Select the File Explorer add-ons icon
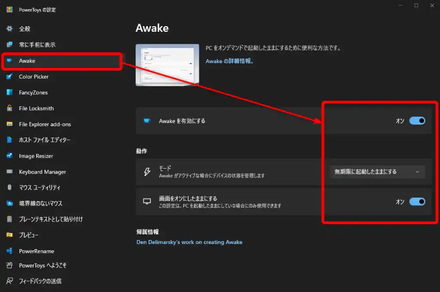440x292 pixels. click(9, 124)
